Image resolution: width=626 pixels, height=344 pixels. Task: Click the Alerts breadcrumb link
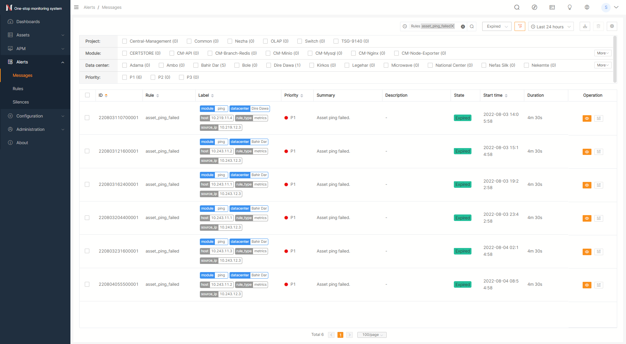point(89,7)
